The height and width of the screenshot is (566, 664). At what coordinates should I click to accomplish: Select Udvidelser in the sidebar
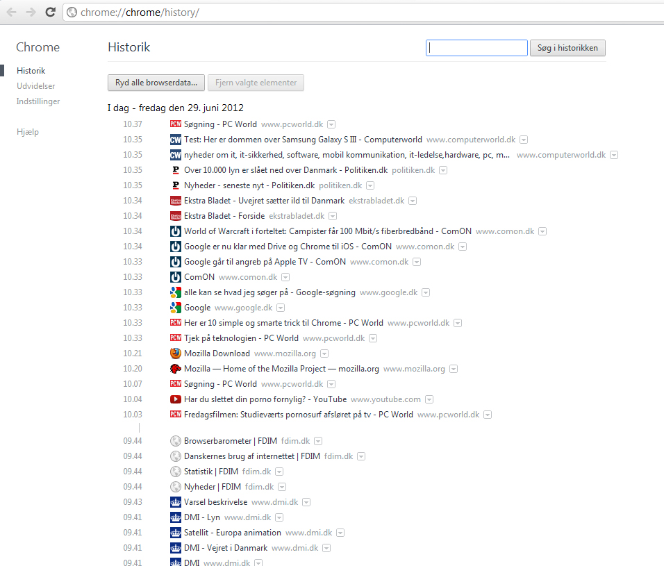tap(36, 86)
